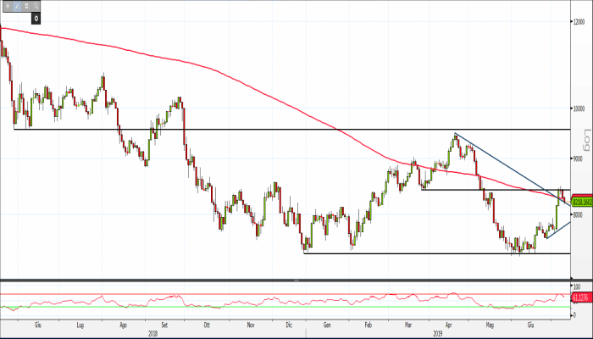Viewport: 593px width, 339px height.
Task: Click the 2018 year label
Action: [x=154, y=331]
